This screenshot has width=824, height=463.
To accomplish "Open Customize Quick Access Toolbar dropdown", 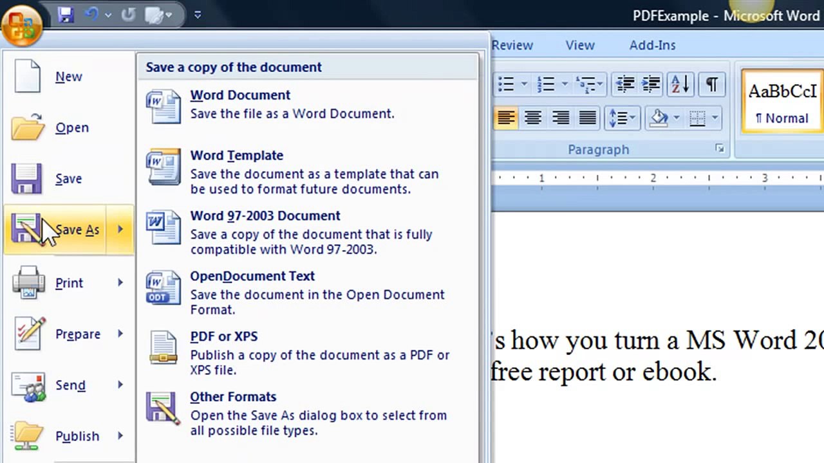I will 198,15.
